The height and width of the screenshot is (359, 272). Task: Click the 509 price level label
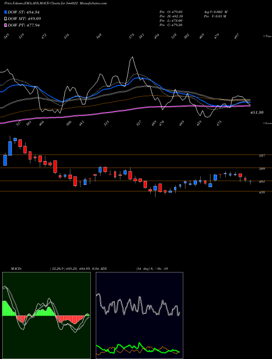coord(262,169)
